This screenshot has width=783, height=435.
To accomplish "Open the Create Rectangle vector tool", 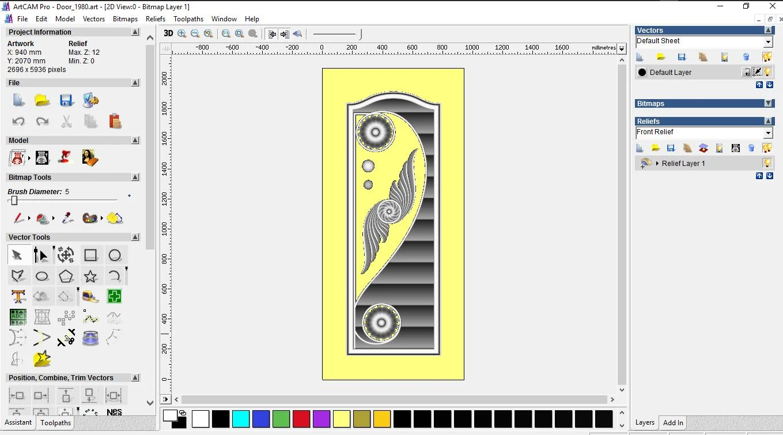I will point(90,255).
